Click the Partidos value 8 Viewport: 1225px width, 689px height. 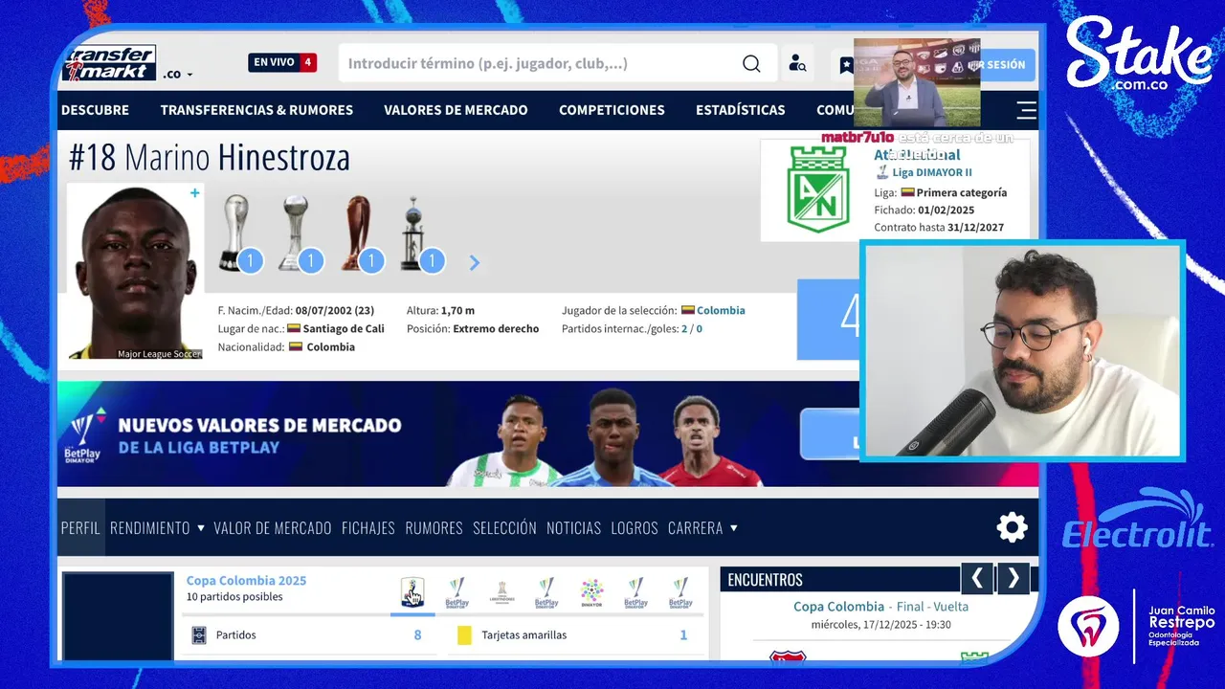(417, 635)
